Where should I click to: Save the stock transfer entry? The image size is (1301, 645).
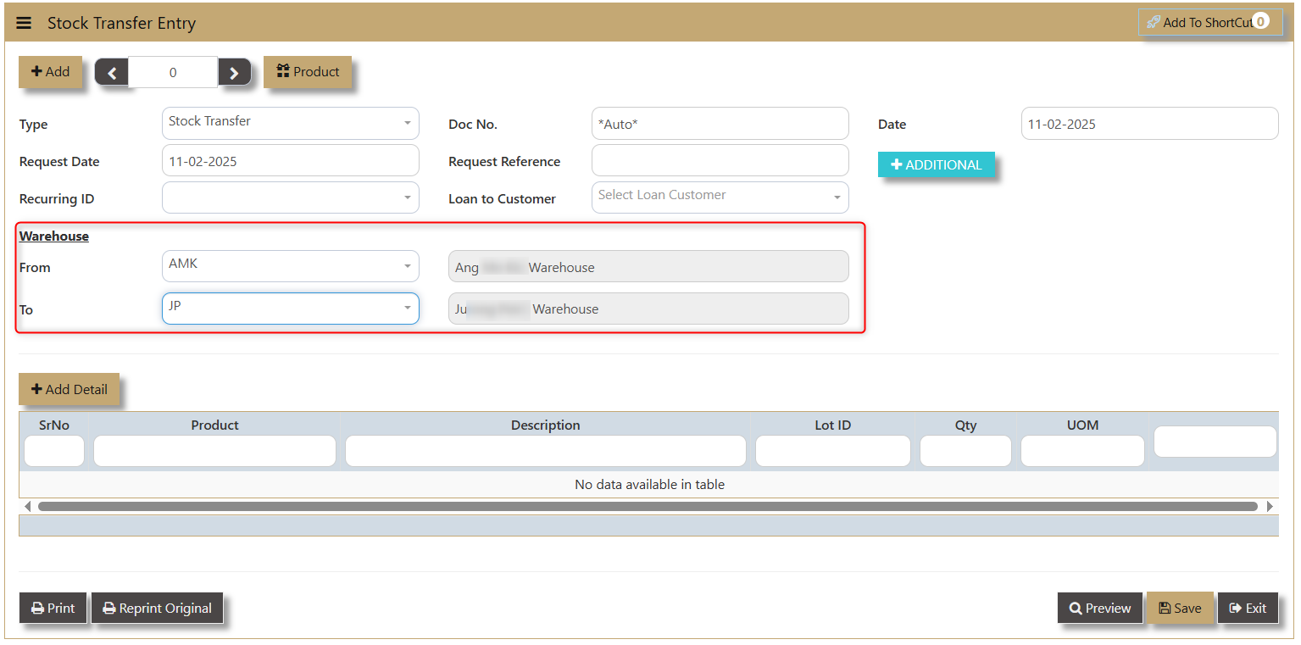click(1180, 608)
